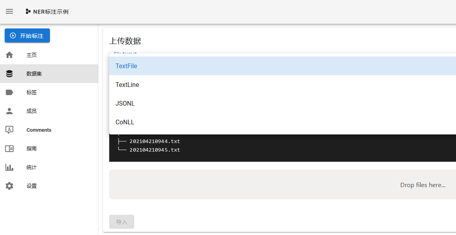Navigate to 统计 in the sidebar menu
456x235 pixels.
pyautogui.click(x=31, y=167)
